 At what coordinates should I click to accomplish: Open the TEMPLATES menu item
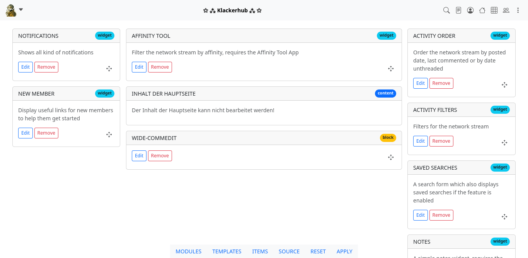pos(227,251)
